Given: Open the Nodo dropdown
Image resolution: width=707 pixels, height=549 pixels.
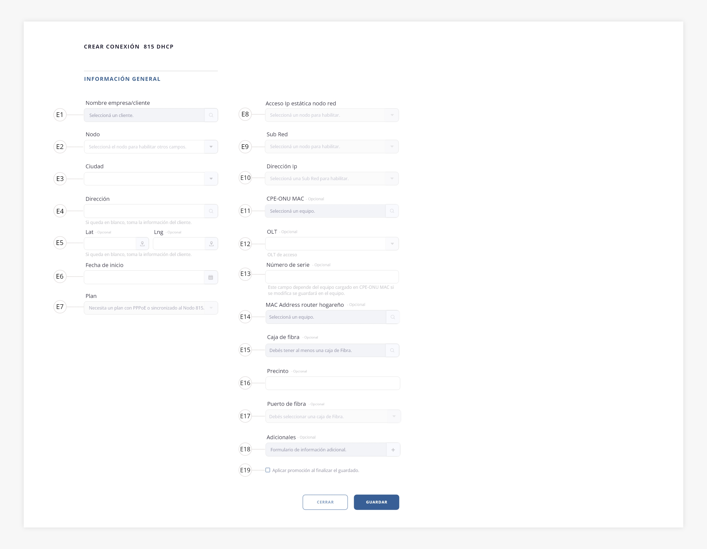Looking at the screenshot, I should point(211,147).
